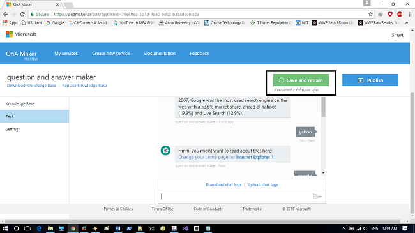The height and width of the screenshot is (233, 415).
Task: Click the send arrow in chat box
Action: point(317,196)
